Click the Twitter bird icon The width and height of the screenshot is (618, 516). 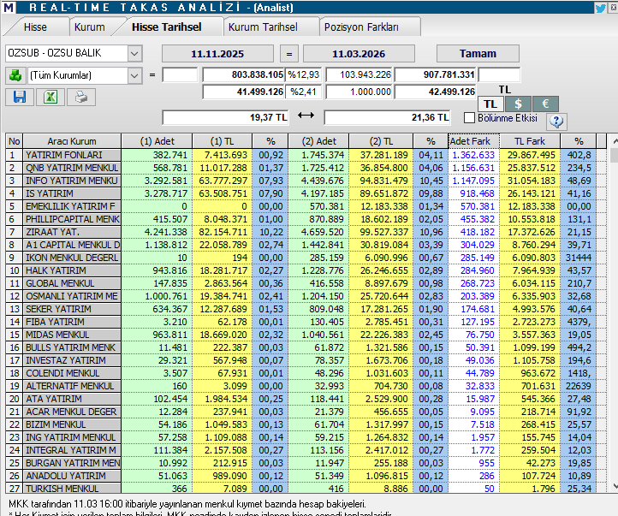point(600,8)
